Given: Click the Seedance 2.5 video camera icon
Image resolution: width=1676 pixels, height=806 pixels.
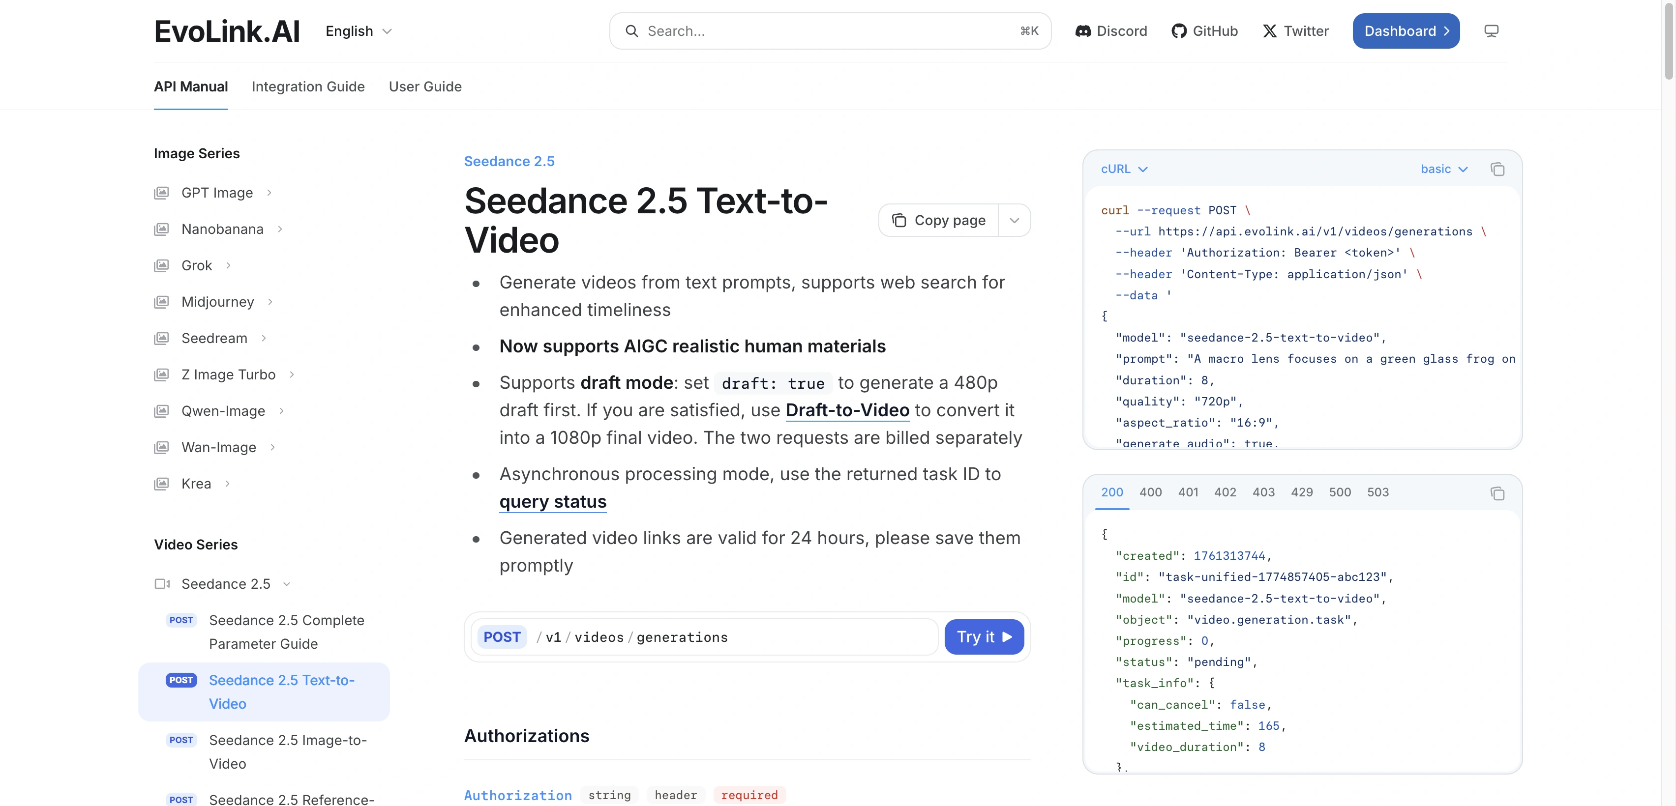Looking at the screenshot, I should click(162, 584).
